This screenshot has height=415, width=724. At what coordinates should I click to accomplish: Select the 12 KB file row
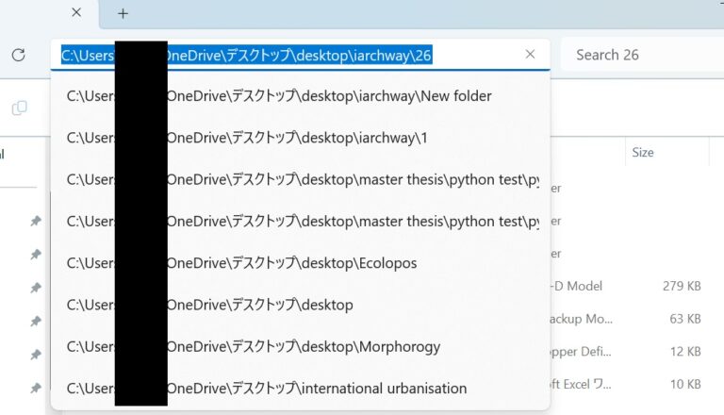tap(622, 352)
